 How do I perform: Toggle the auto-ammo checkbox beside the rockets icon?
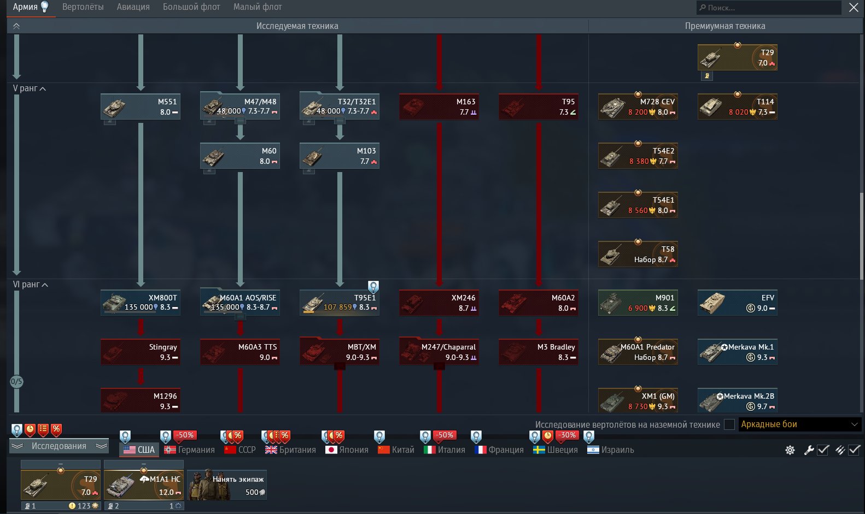tap(854, 450)
